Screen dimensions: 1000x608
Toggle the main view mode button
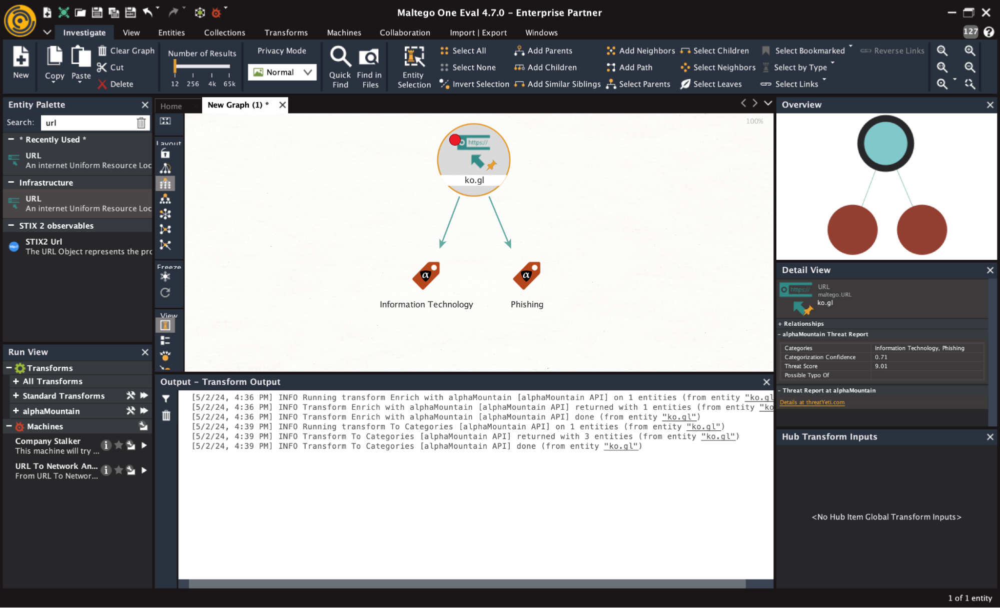click(165, 325)
